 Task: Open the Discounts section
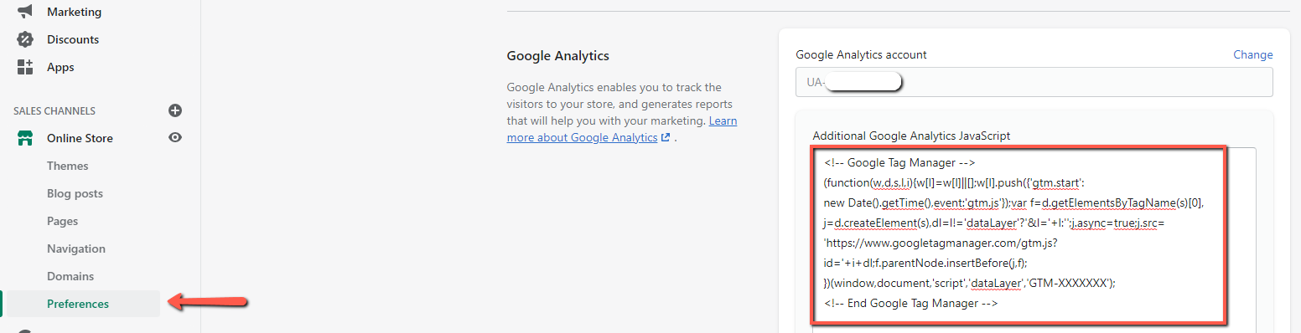point(73,39)
